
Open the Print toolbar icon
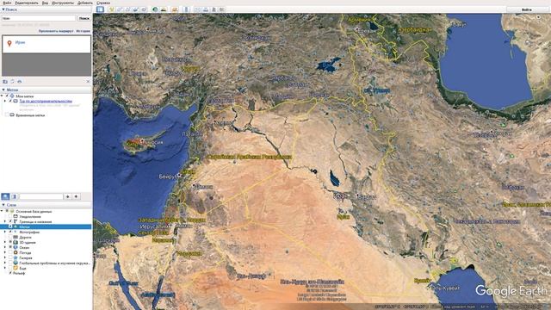point(206,9)
